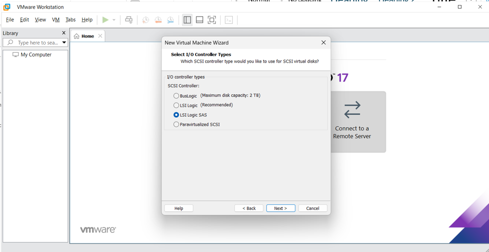Click the Home tab house icon

76,36
